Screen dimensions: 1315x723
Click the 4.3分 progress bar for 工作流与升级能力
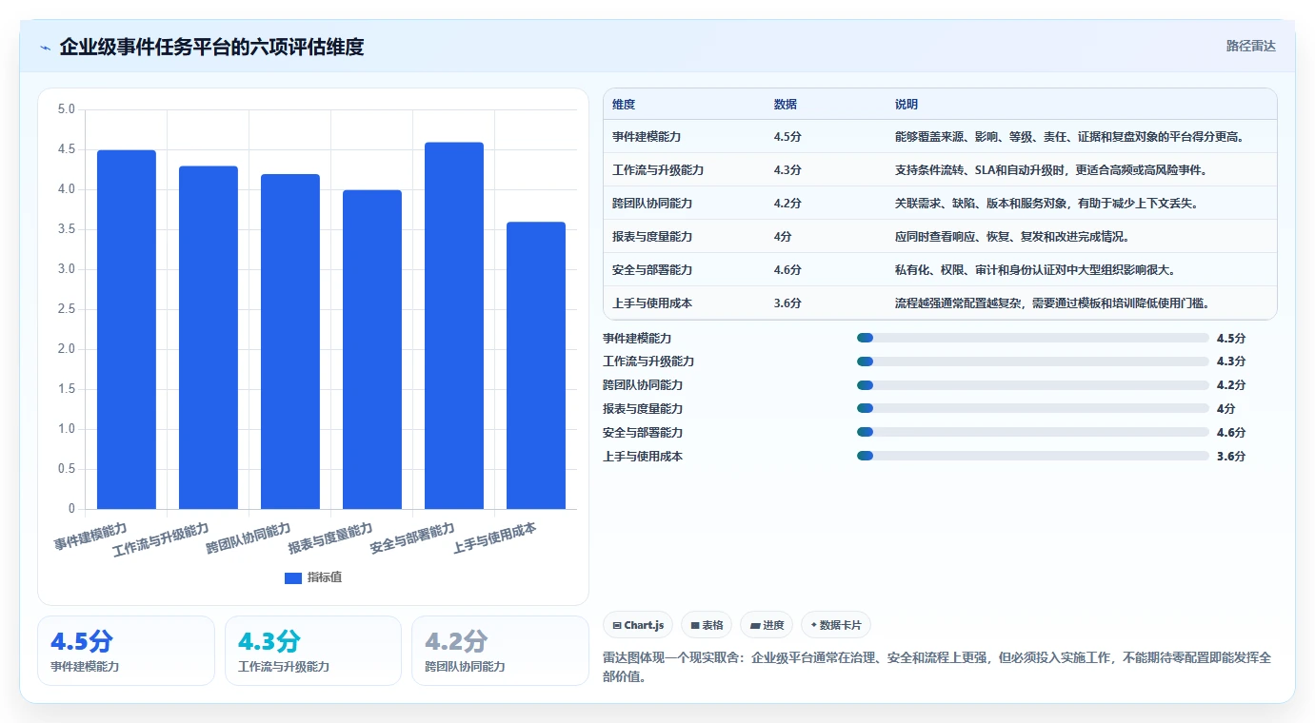tap(1033, 361)
